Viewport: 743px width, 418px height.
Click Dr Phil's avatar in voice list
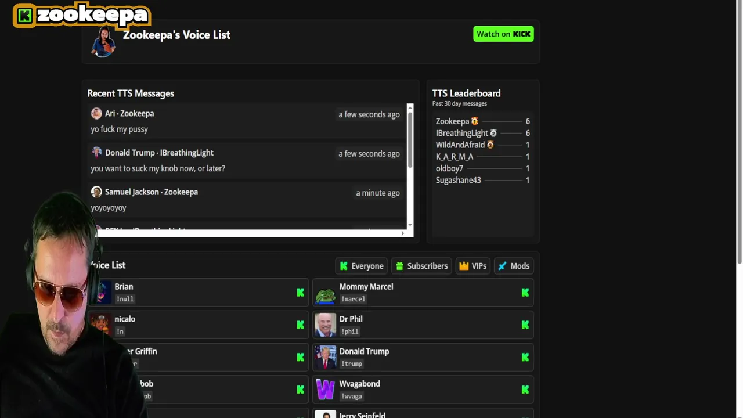(325, 325)
